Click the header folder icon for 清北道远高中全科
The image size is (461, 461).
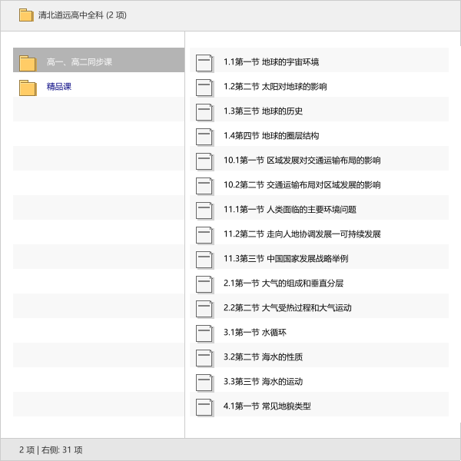tap(26, 15)
